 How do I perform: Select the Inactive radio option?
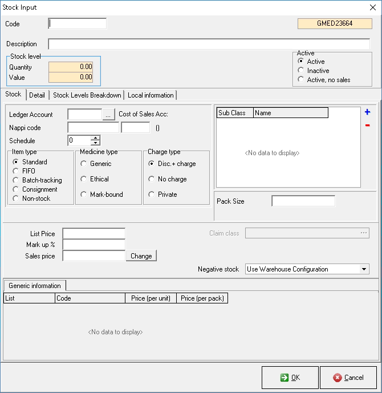click(301, 71)
